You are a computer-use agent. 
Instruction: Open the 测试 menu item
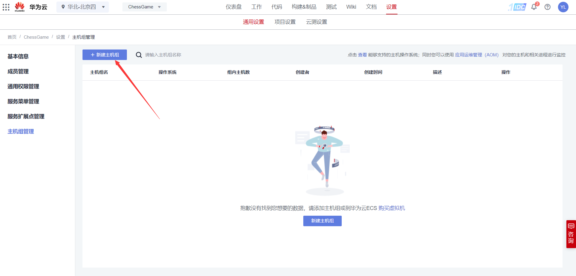(331, 7)
